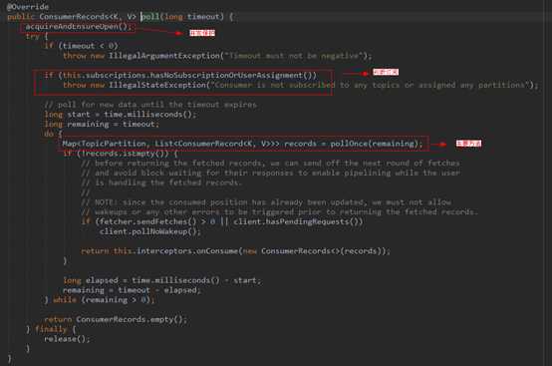This screenshot has width=552, height=366.
Task: Click Map<TopicPartition declaration type
Action: tap(104, 144)
